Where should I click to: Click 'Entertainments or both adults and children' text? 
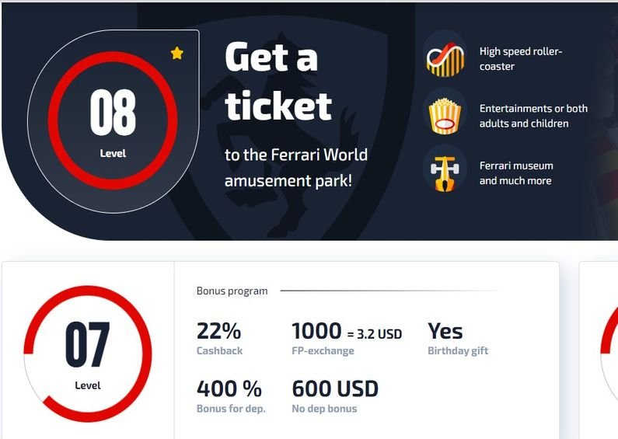(533, 116)
